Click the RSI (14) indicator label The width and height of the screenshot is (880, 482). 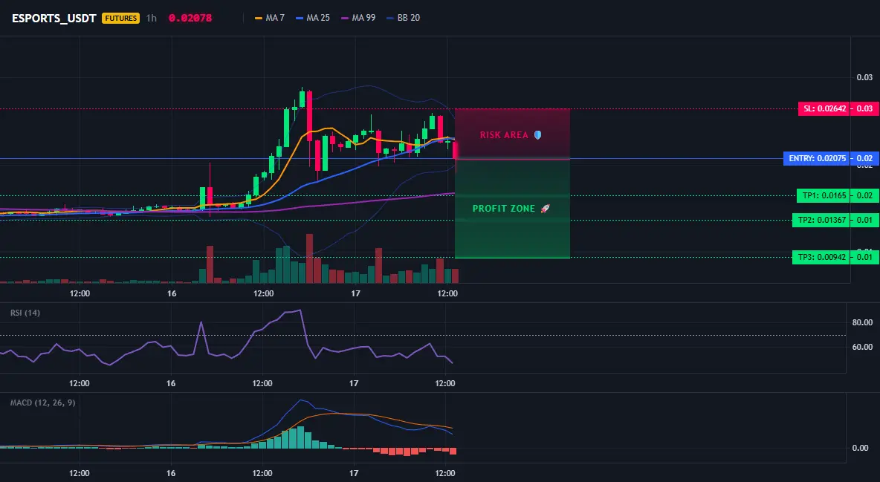coord(25,313)
